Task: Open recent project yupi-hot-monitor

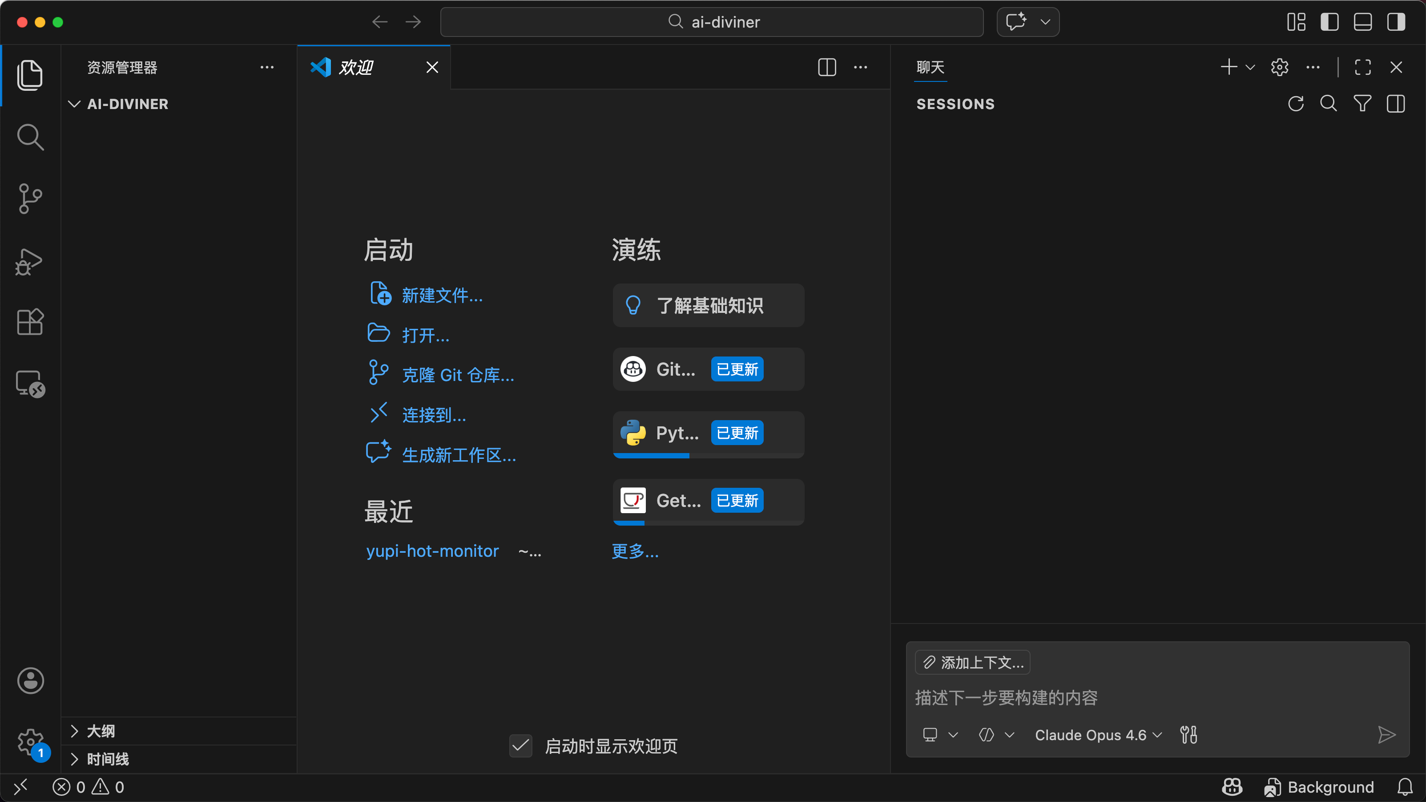Action: point(432,551)
